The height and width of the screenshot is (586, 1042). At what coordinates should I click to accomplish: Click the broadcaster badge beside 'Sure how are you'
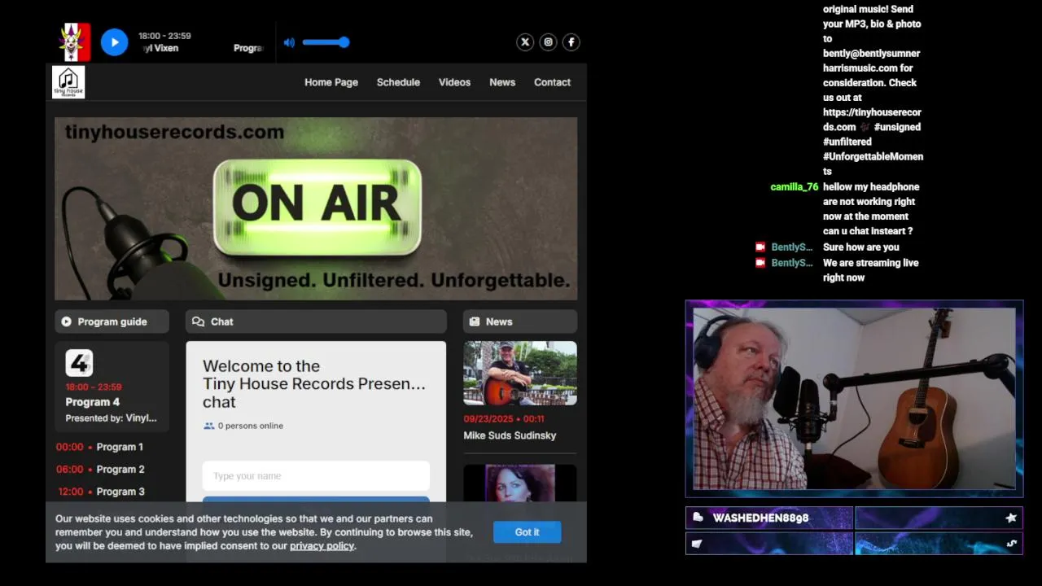(760, 247)
